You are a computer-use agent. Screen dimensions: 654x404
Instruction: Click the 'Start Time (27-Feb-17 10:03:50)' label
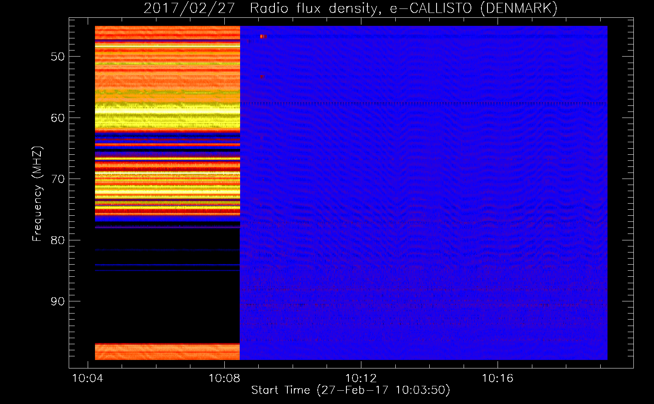click(x=350, y=390)
